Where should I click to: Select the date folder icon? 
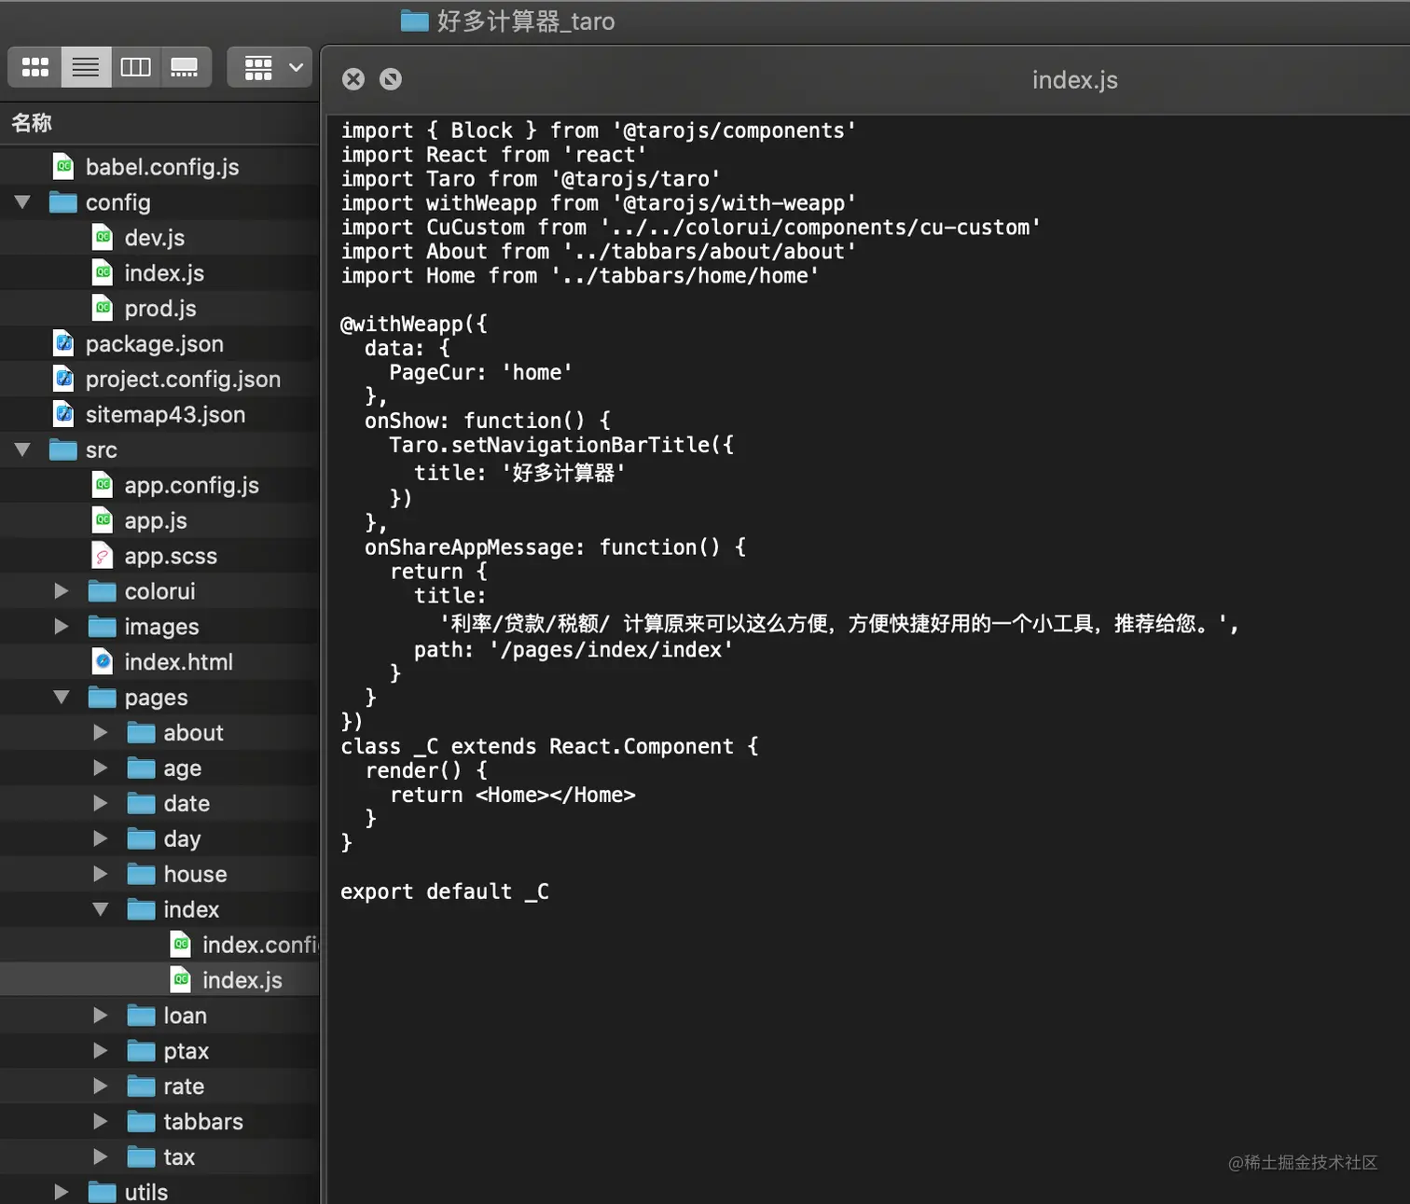point(142,804)
